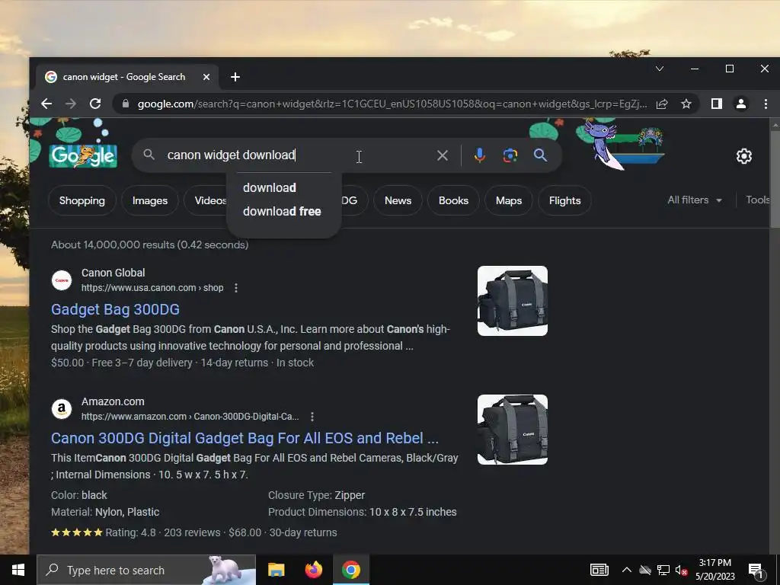
Task: Open the Chrome three-dot menu
Action: coord(766,104)
